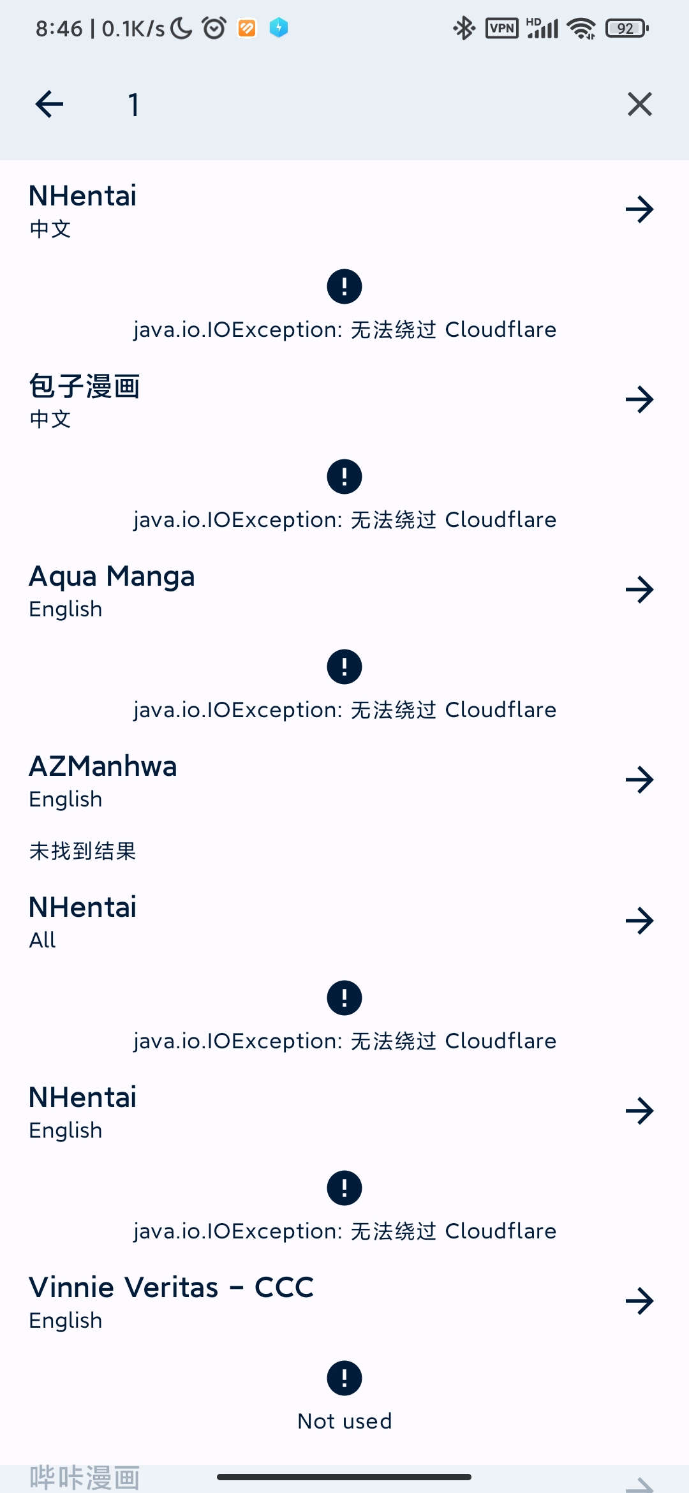Open 包子漫画 source results arrow
This screenshot has height=1493, width=689.
pyautogui.click(x=639, y=399)
